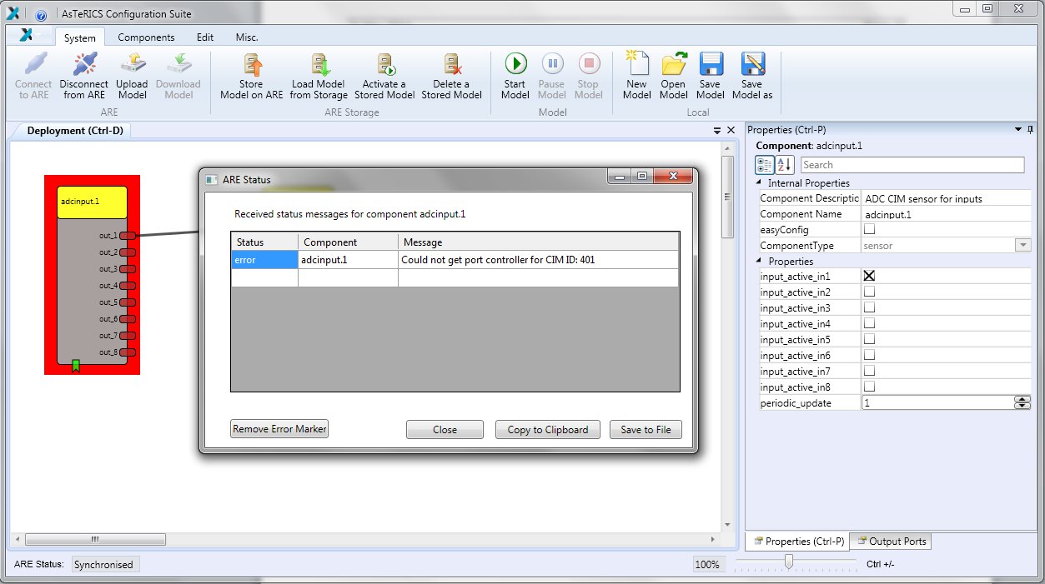
Task: Open the help question mark icon
Action: [x=41, y=14]
